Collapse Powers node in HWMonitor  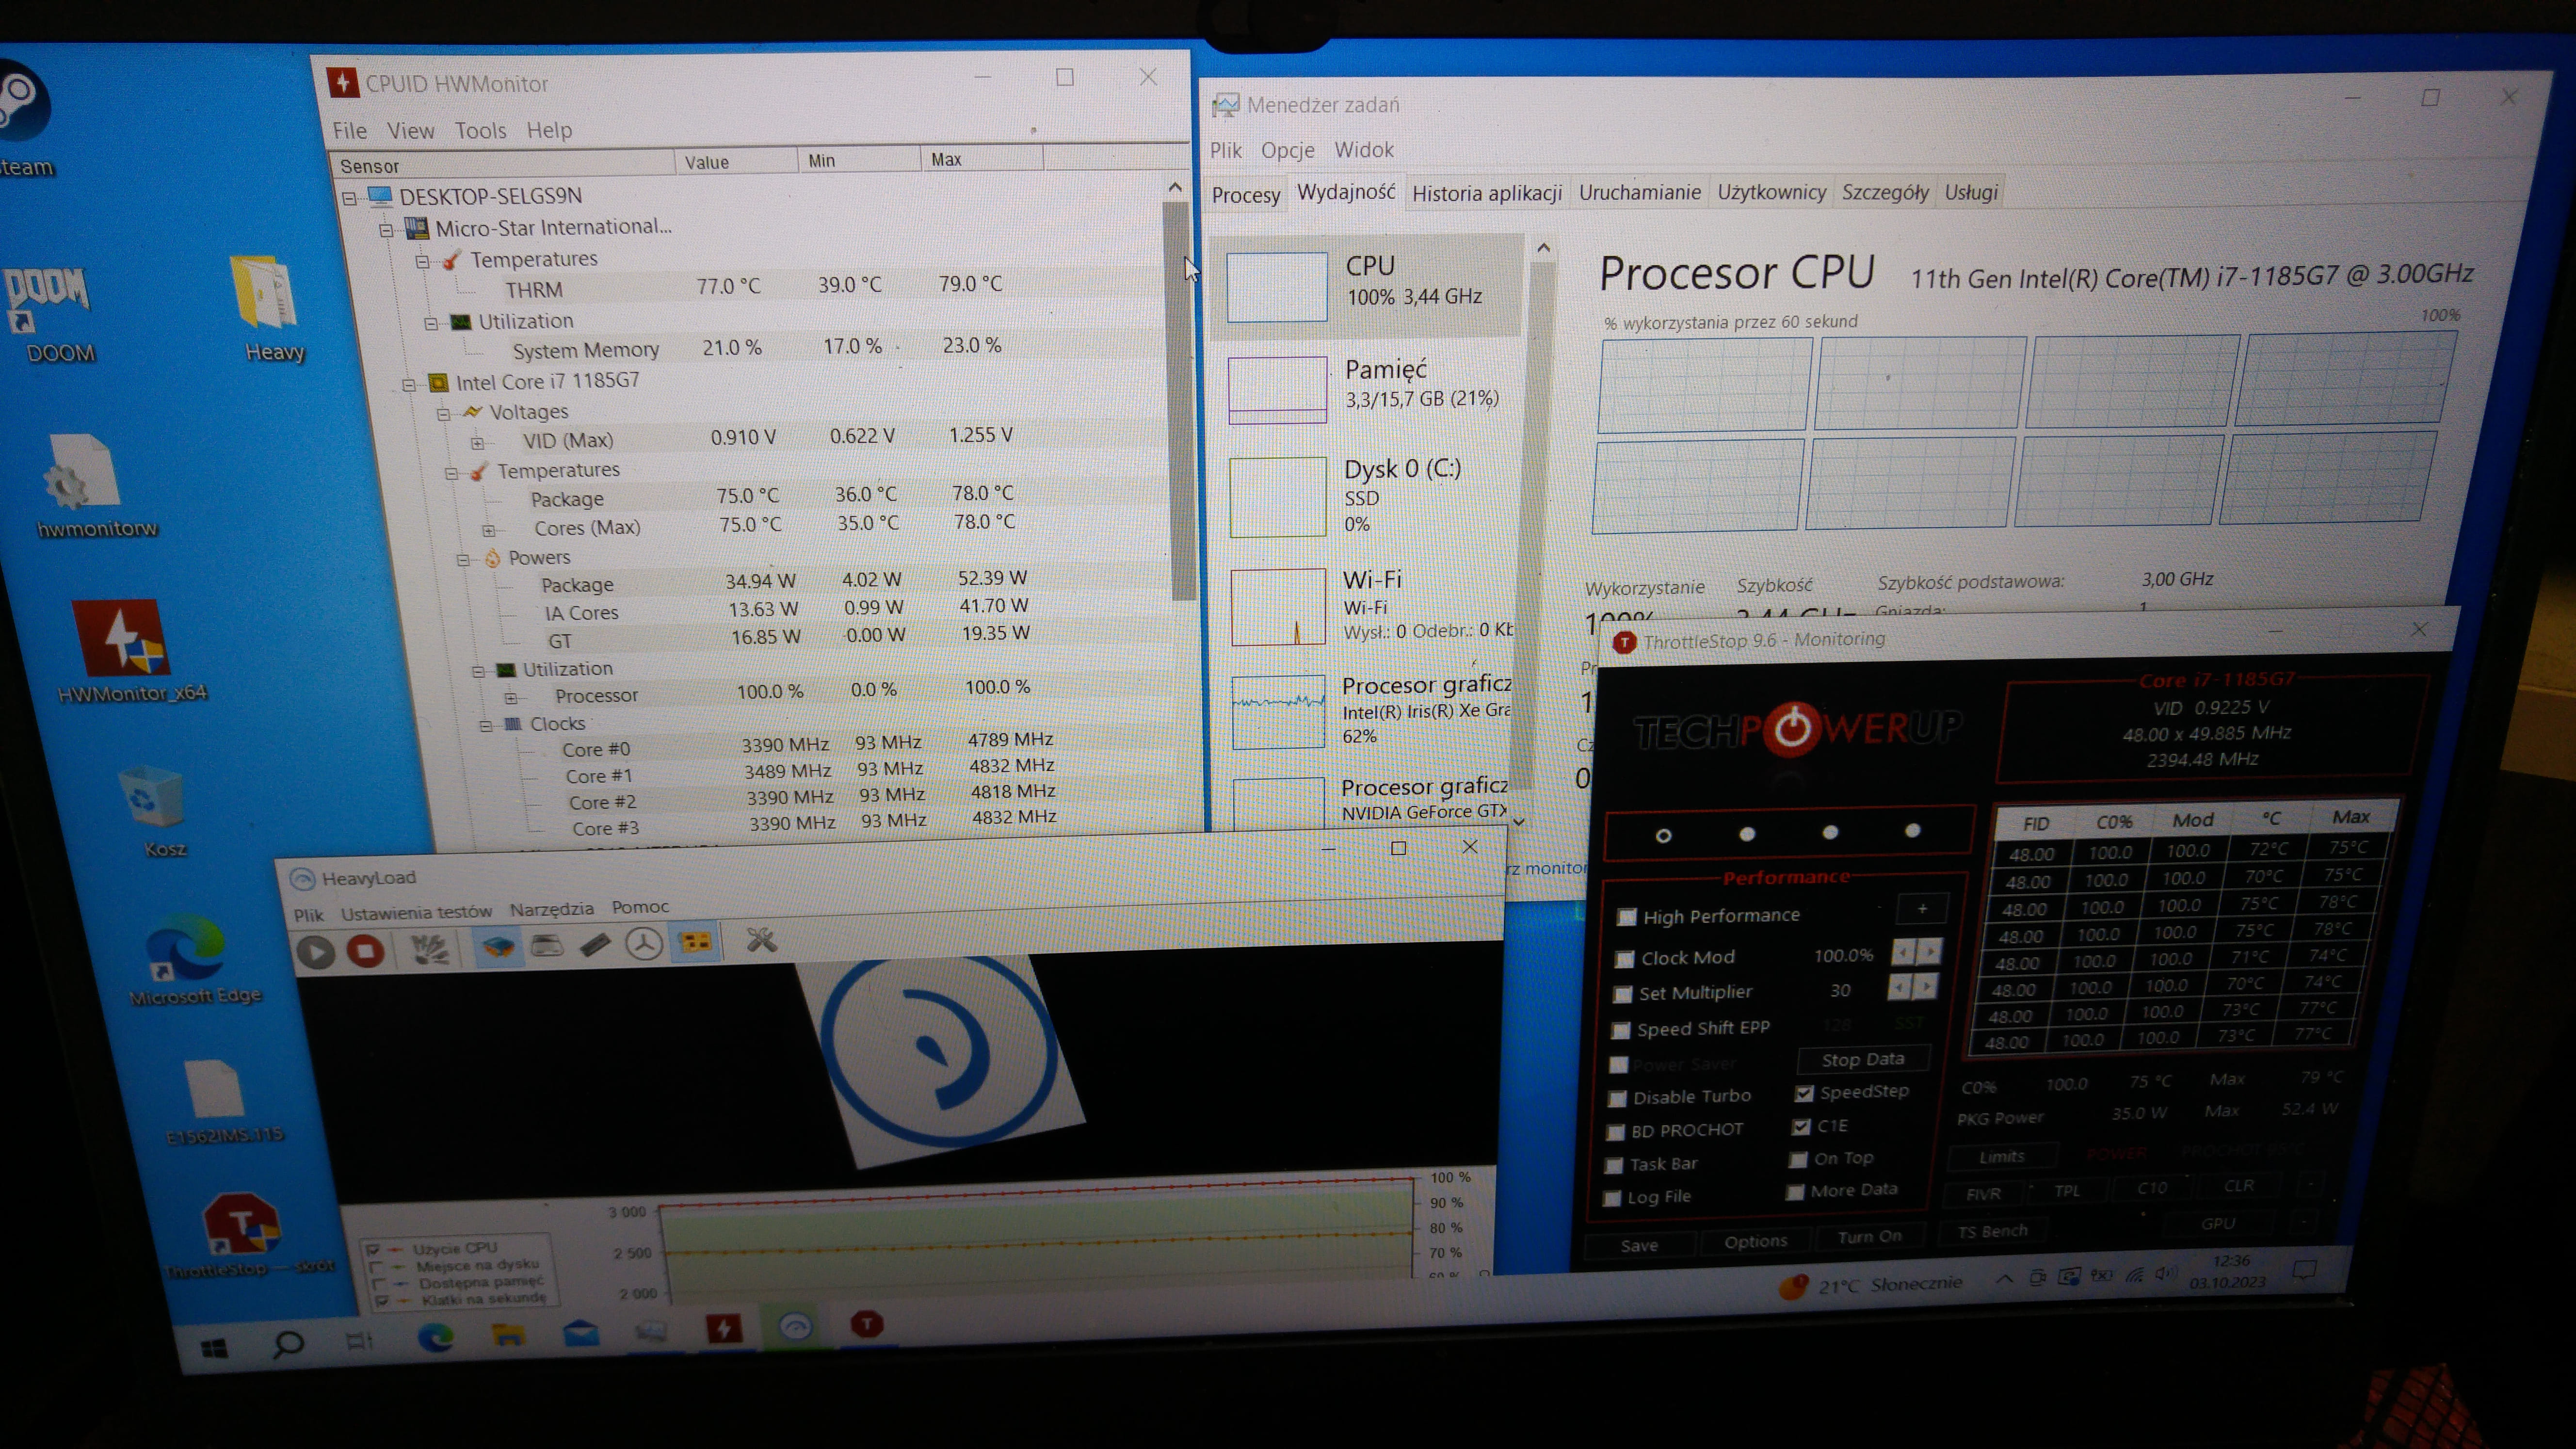[x=463, y=560]
